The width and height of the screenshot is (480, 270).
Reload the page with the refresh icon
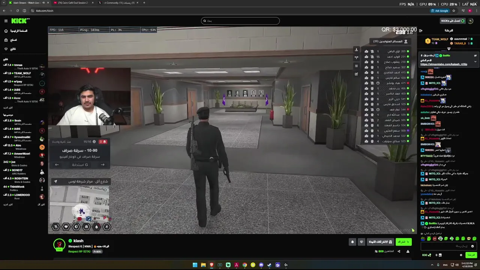(17, 10)
